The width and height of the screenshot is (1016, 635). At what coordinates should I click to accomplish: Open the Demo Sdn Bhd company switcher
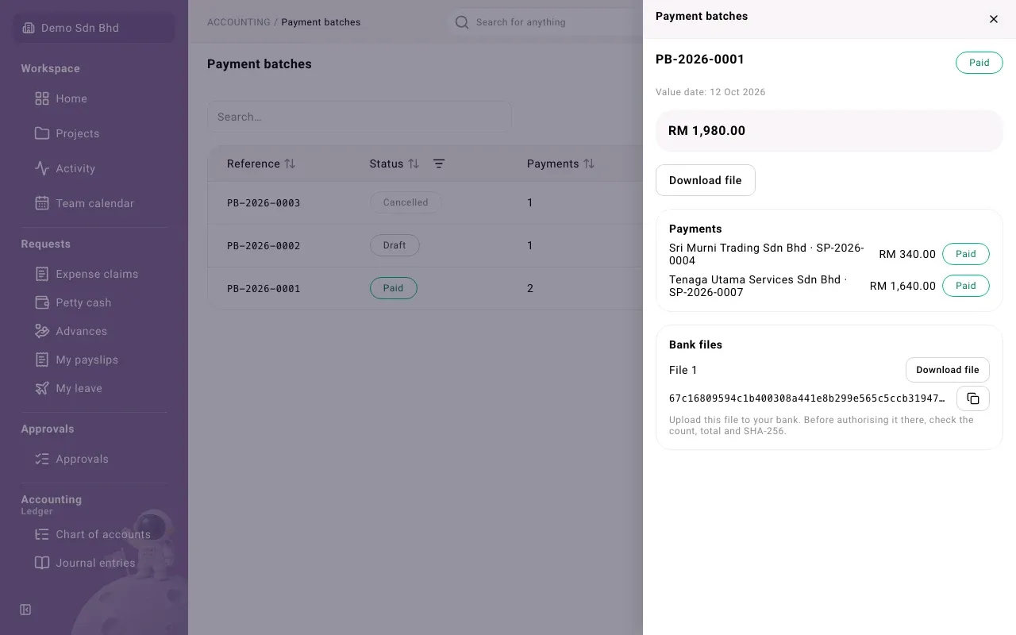pyautogui.click(x=94, y=28)
